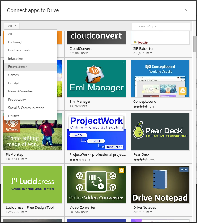Close the Connect apps to Drive dialog
The image size is (197, 223).
(186, 10)
